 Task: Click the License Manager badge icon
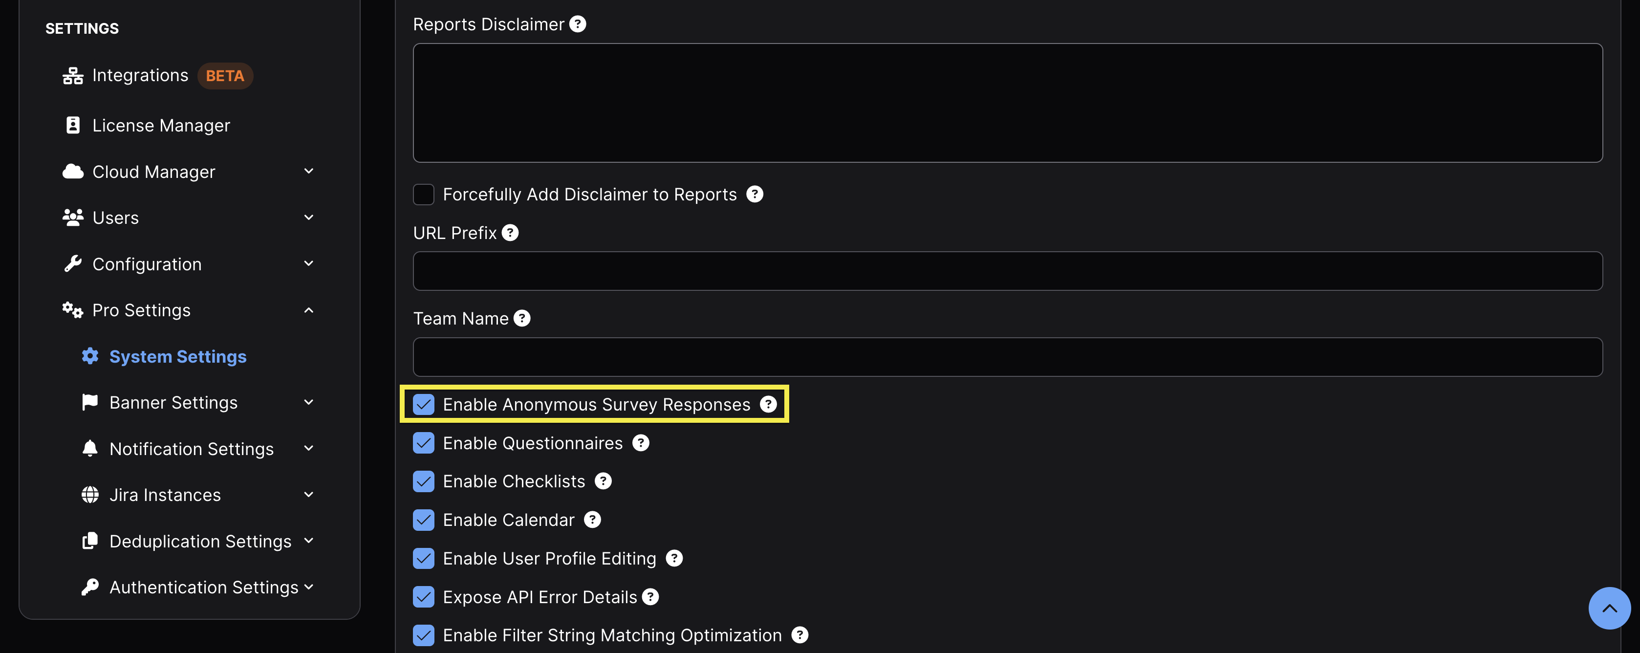pos(73,126)
